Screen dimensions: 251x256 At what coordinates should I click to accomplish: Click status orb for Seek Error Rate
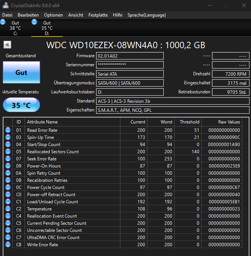pyautogui.click(x=8, y=159)
